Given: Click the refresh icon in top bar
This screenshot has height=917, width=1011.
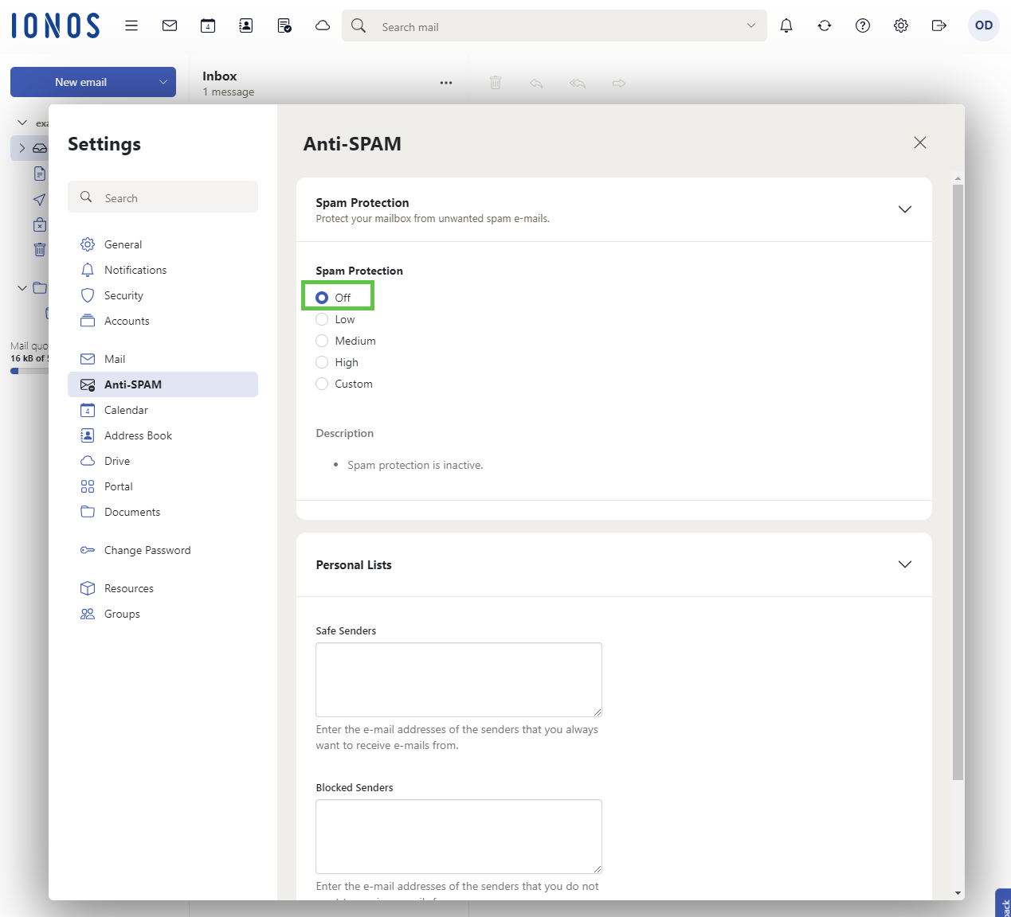Looking at the screenshot, I should point(825,25).
